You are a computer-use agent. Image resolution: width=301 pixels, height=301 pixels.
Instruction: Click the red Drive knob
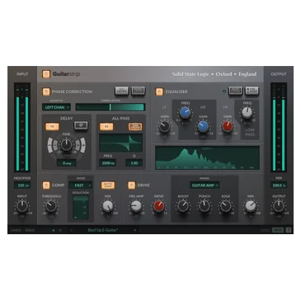tap(158, 206)
